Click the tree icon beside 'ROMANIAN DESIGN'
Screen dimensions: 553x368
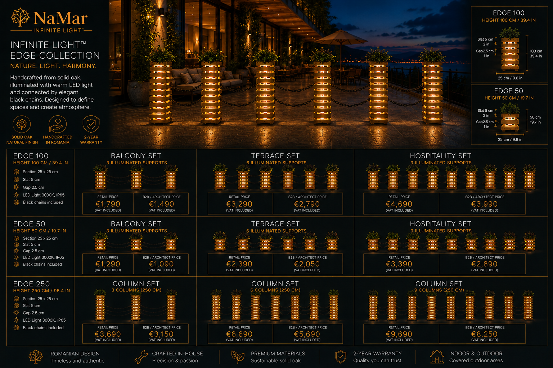coord(36,357)
